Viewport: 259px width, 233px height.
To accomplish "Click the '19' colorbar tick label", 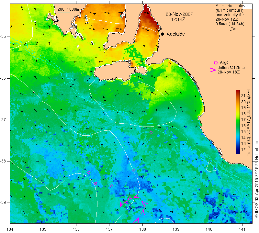I will pos(243,108).
